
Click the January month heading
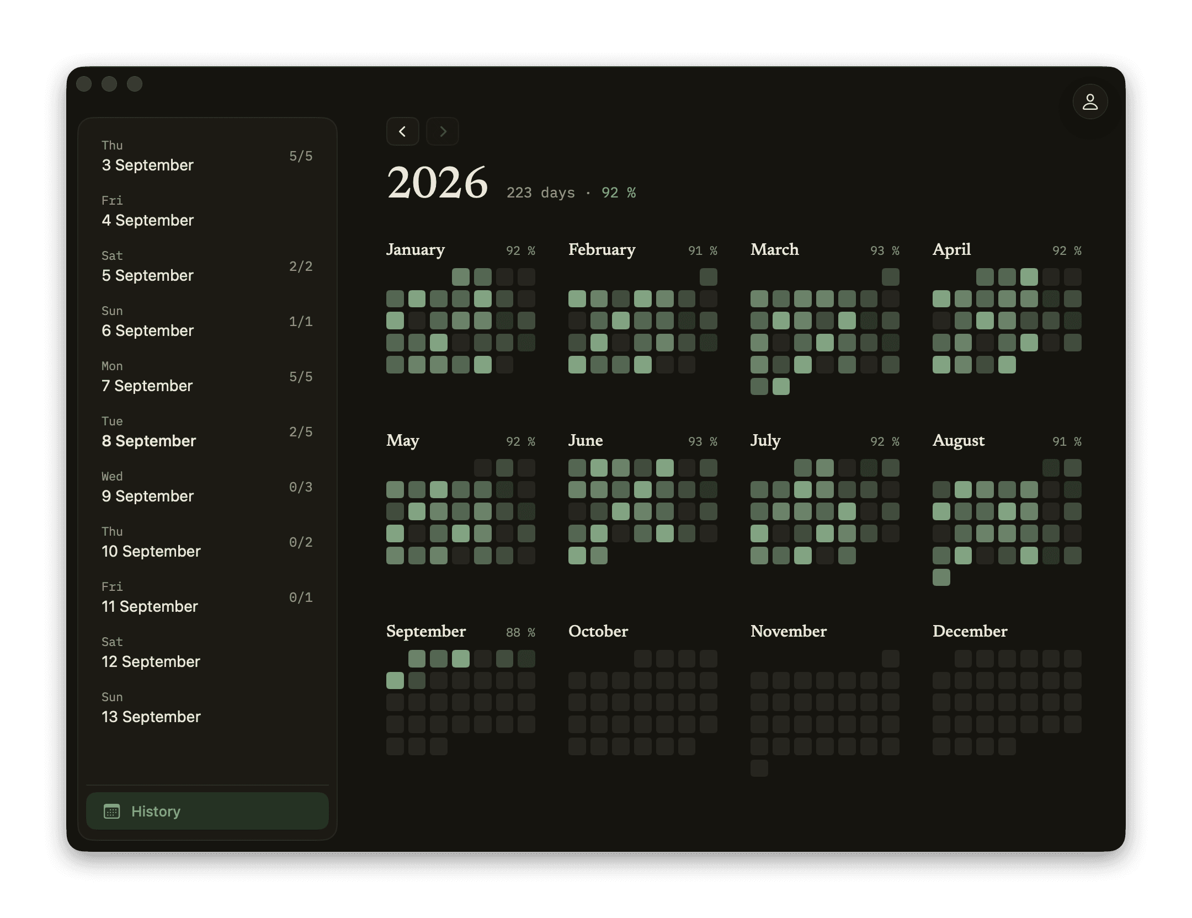pyautogui.click(x=416, y=249)
